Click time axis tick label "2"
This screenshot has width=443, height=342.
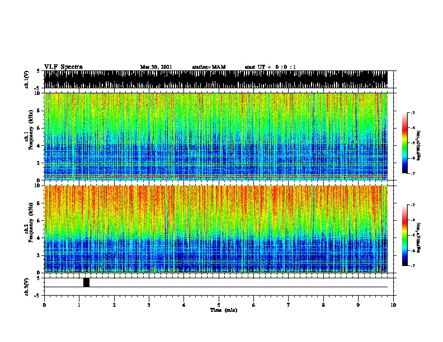(x=114, y=305)
